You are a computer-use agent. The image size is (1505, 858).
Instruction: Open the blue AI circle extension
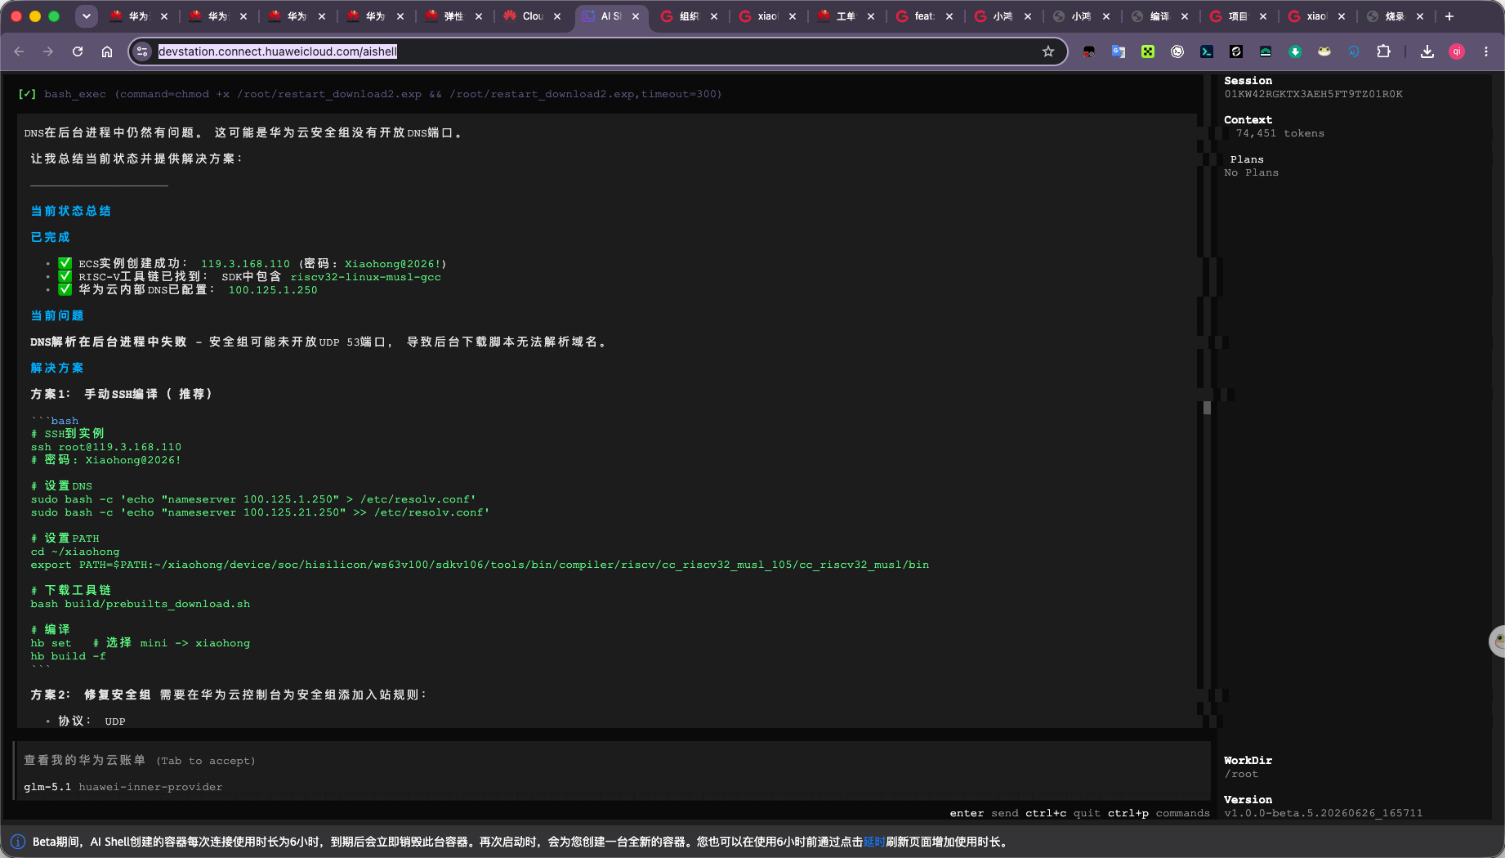tap(1354, 51)
